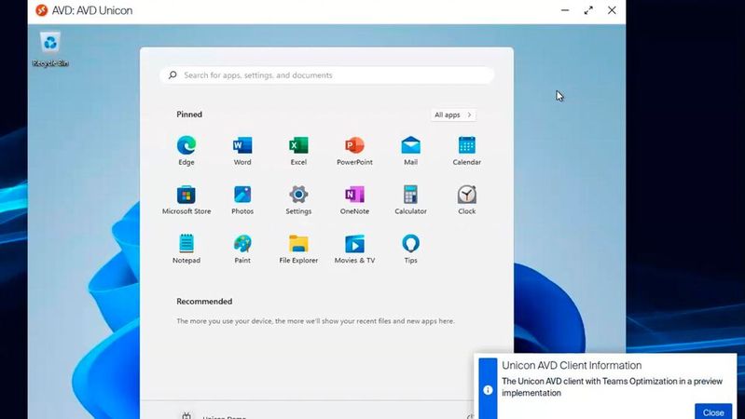Close the AVD Unicon window
The image size is (745, 419).
pos(612,10)
